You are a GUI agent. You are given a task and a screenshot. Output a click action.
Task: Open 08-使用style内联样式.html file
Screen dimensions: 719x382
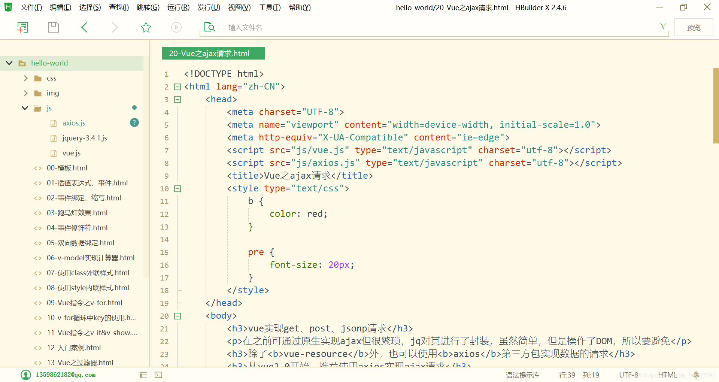click(x=88, y=288)
